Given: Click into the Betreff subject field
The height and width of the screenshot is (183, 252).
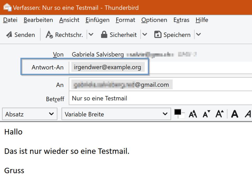Looking at the screenshot, I should click(160, 98).
